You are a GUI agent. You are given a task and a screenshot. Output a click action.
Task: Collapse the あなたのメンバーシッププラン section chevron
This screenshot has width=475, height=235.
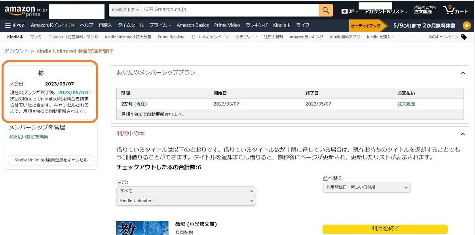pos(463,73)
